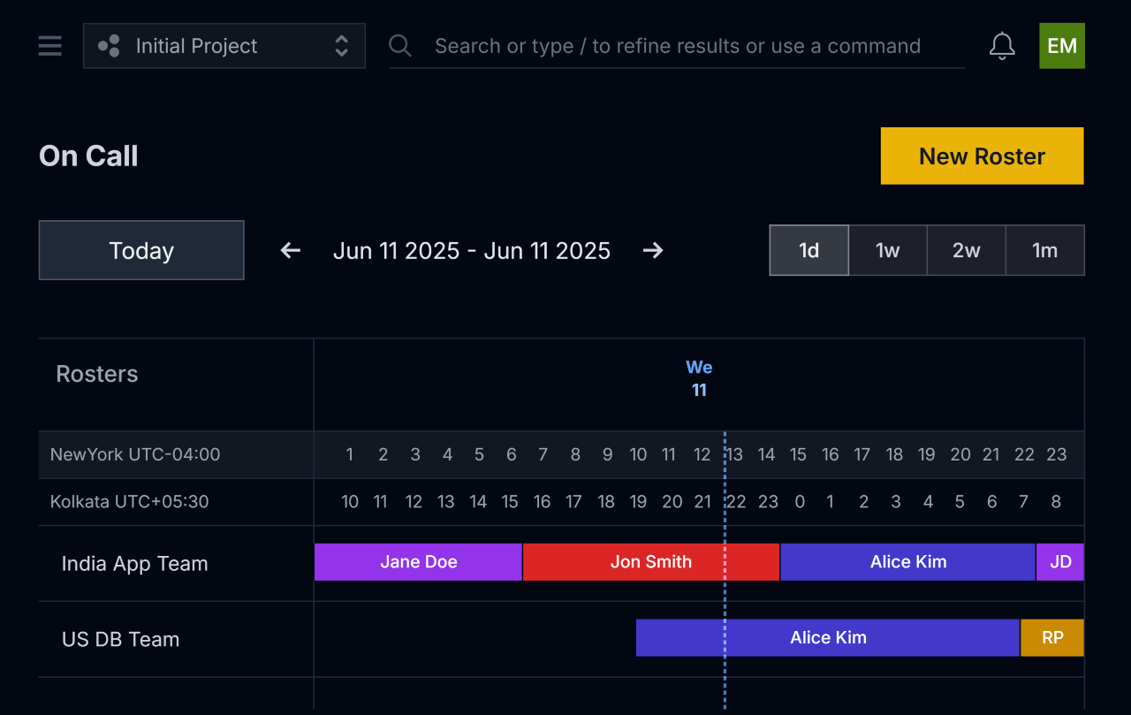1131x715 pixels.
Task: Focus the search or command input
Action: tap(677, 46)
